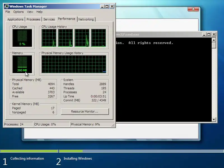This screenshot has height=168, width=224.
Task: Click the Installing Windows progress bar
Action: tap(141, 151)
